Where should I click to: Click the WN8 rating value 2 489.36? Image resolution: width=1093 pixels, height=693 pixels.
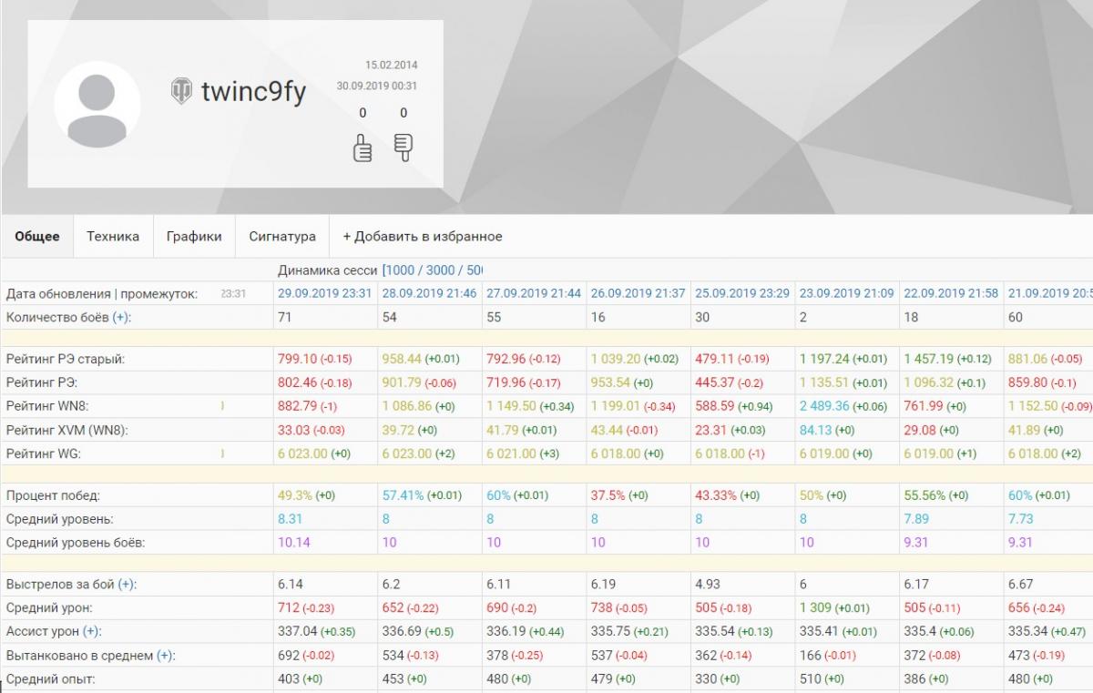[x=824, y=406]
